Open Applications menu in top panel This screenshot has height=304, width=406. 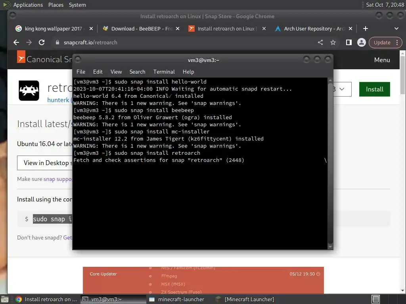(x=28, y=5)
